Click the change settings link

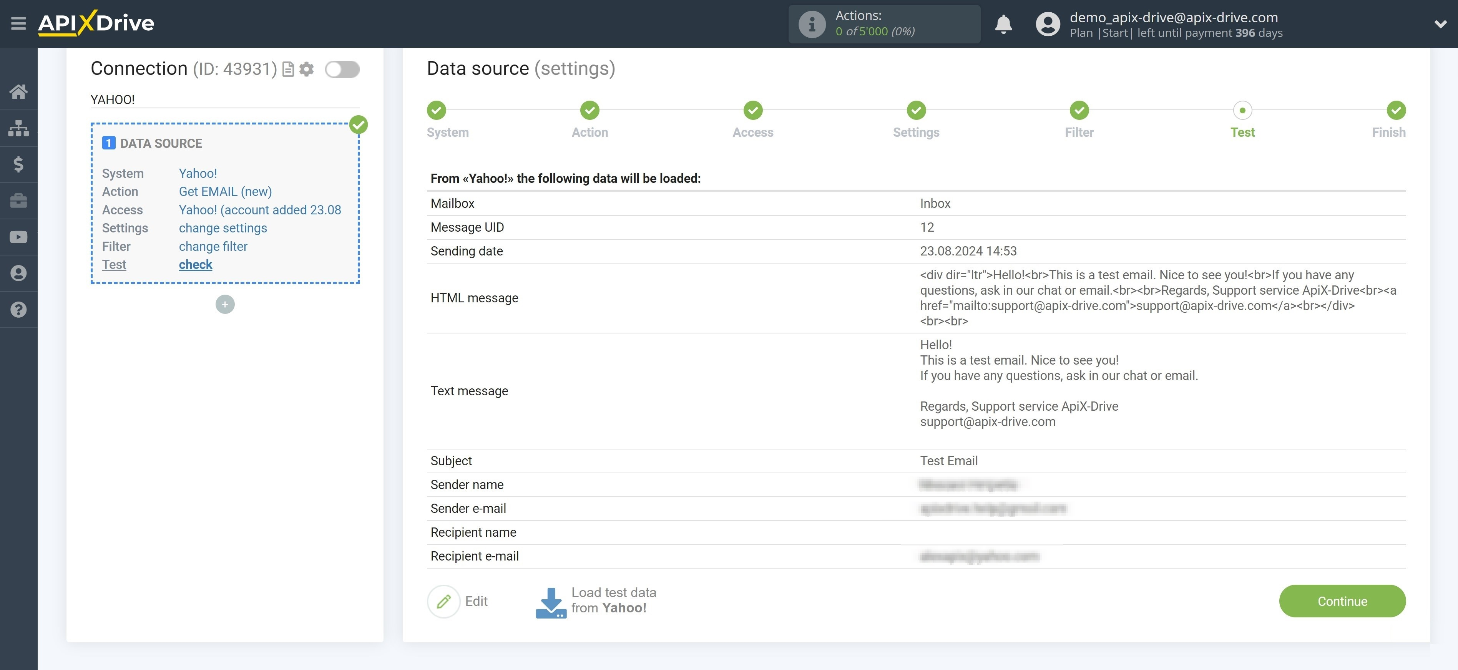coord(223,228)
